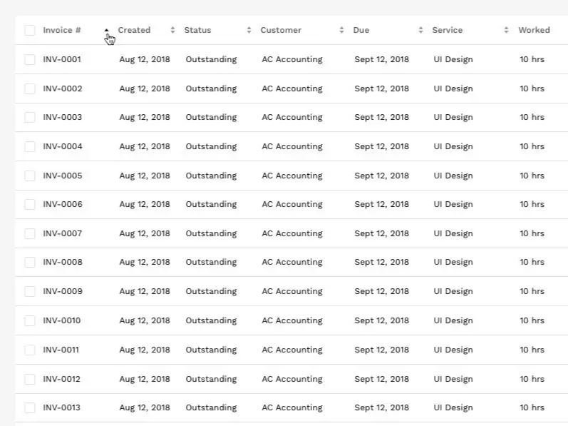Image resolution: width=568 pixels, height=426 pixels.
Task: Sort by Created column arrows
Action: (172, 30)
